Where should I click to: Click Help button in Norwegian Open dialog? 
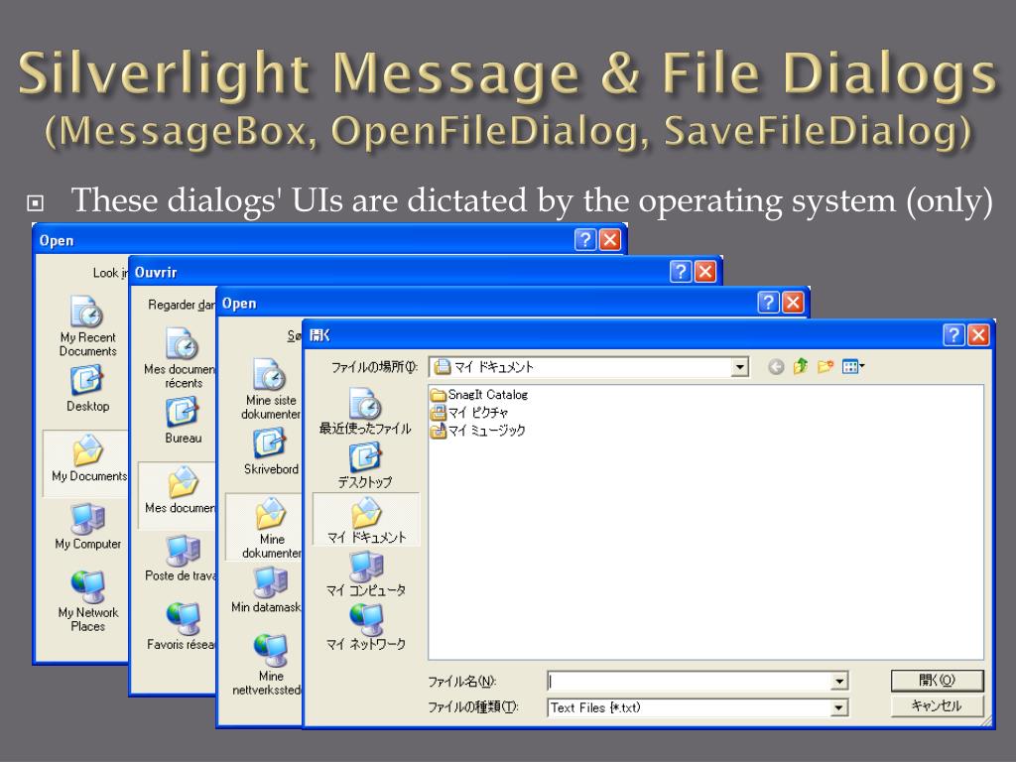point(768,303)
